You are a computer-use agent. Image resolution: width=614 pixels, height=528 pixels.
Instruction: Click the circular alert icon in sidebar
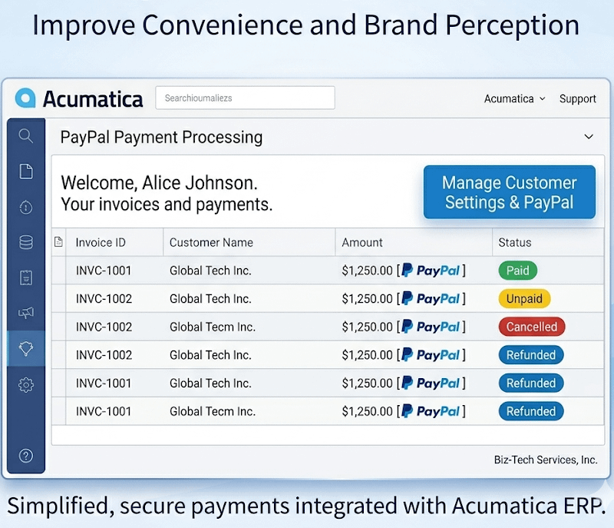pyautogui.click(x=26, y=208)
